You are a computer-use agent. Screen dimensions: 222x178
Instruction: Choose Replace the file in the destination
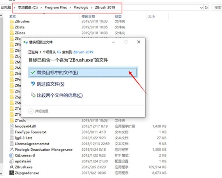[83, 72]
